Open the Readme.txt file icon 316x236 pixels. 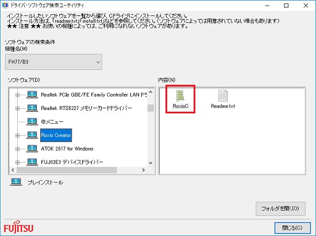tap(223, 96)
